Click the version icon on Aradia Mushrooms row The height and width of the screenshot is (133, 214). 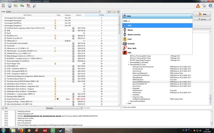click(73, 99)
